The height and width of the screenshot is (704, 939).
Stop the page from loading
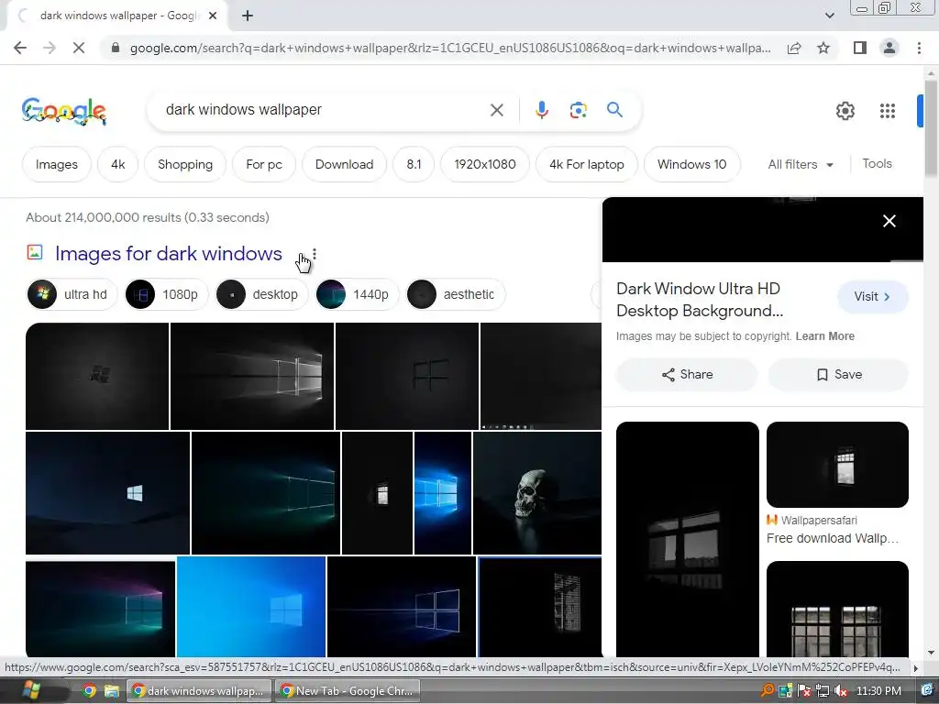(x=79, y=48)
